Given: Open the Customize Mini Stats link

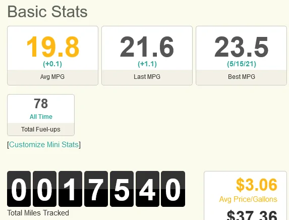Looking at the screenshot, I should tap(44, 145).
